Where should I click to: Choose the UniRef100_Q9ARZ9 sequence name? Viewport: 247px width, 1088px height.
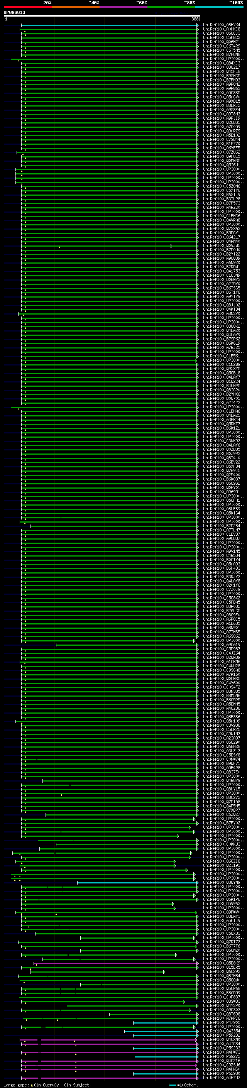click(x=222, y=131)
